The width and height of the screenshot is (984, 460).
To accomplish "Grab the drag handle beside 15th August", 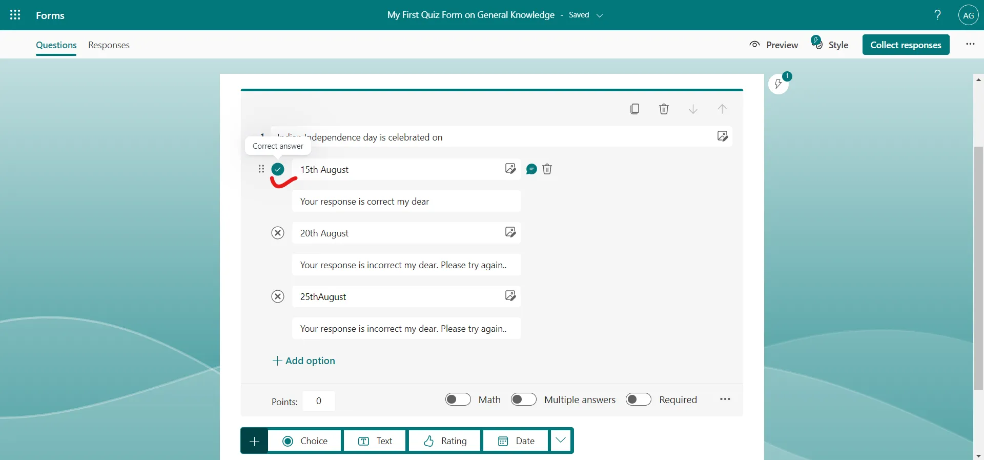I will click(x=261, y=169).
